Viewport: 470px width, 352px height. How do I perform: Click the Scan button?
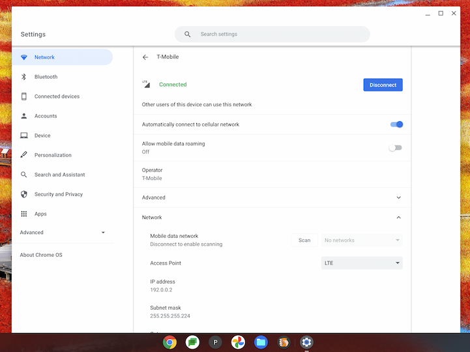point(304,240)
